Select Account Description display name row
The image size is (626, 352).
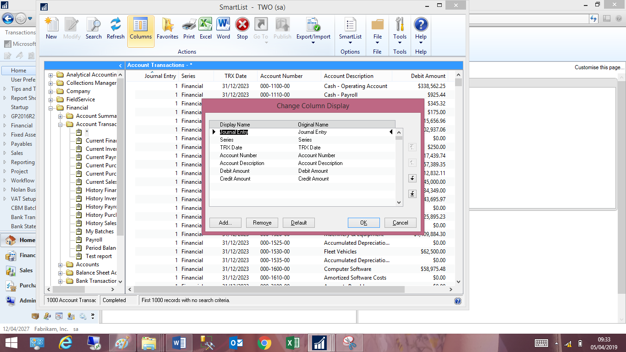pos(242,163)
